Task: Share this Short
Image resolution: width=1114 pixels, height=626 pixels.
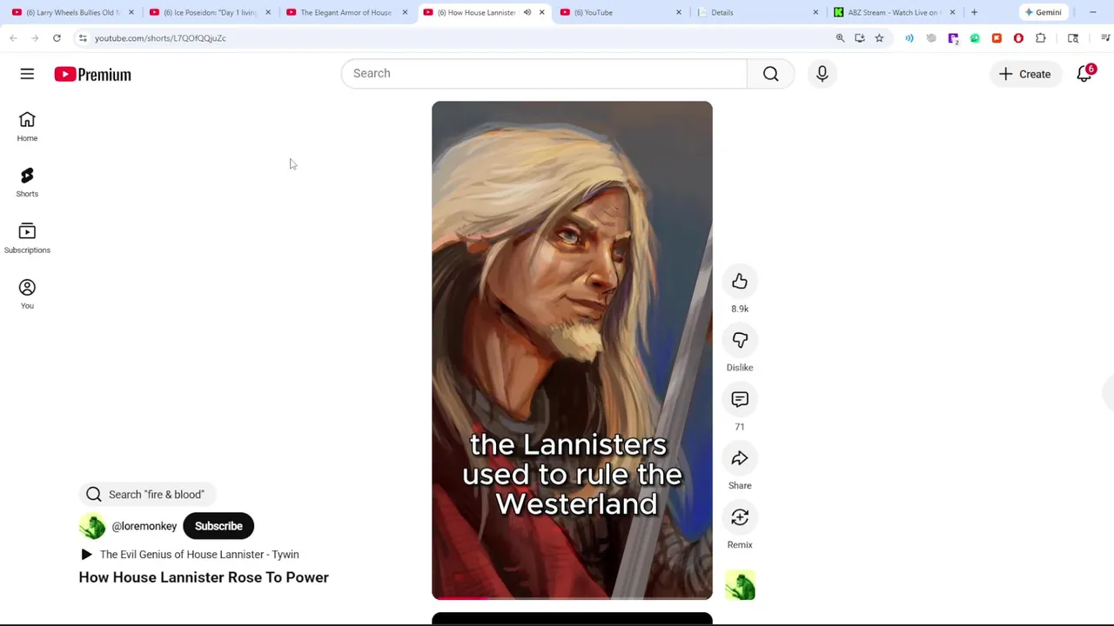Action: [740, 458]
